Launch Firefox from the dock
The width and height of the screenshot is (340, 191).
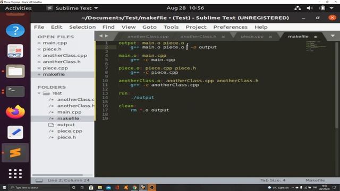click(x=15, y=112)
